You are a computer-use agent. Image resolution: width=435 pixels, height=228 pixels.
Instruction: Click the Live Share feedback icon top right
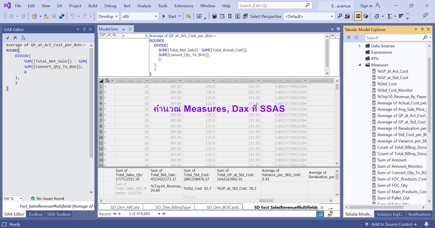[x=425, y=16]
